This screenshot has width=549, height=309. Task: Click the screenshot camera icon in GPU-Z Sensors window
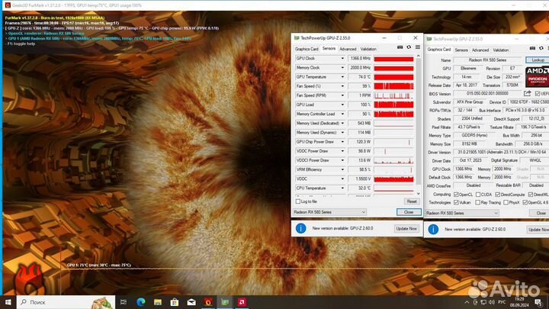(400, 47)
